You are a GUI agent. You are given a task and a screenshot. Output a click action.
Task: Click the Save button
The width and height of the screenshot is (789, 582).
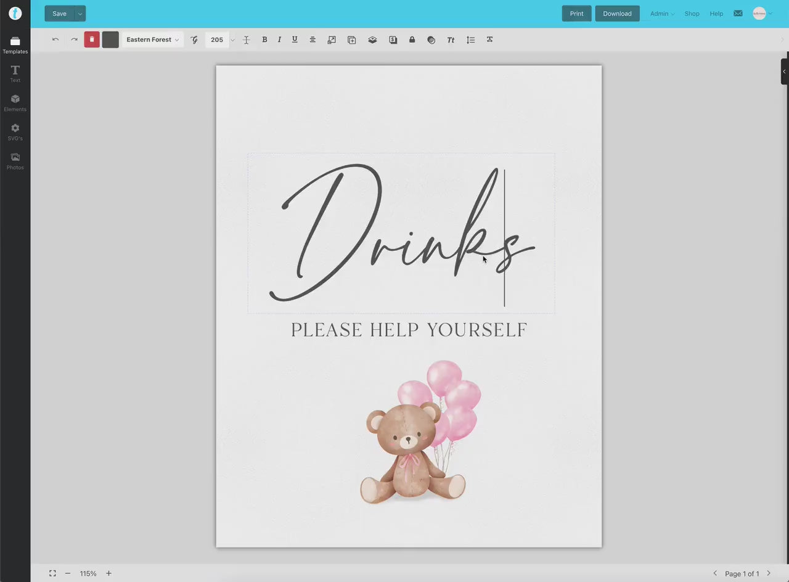(59, 14)
